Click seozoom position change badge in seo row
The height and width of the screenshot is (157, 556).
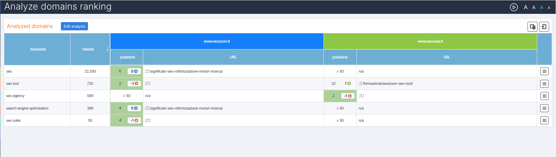click(x=134, y=71)
